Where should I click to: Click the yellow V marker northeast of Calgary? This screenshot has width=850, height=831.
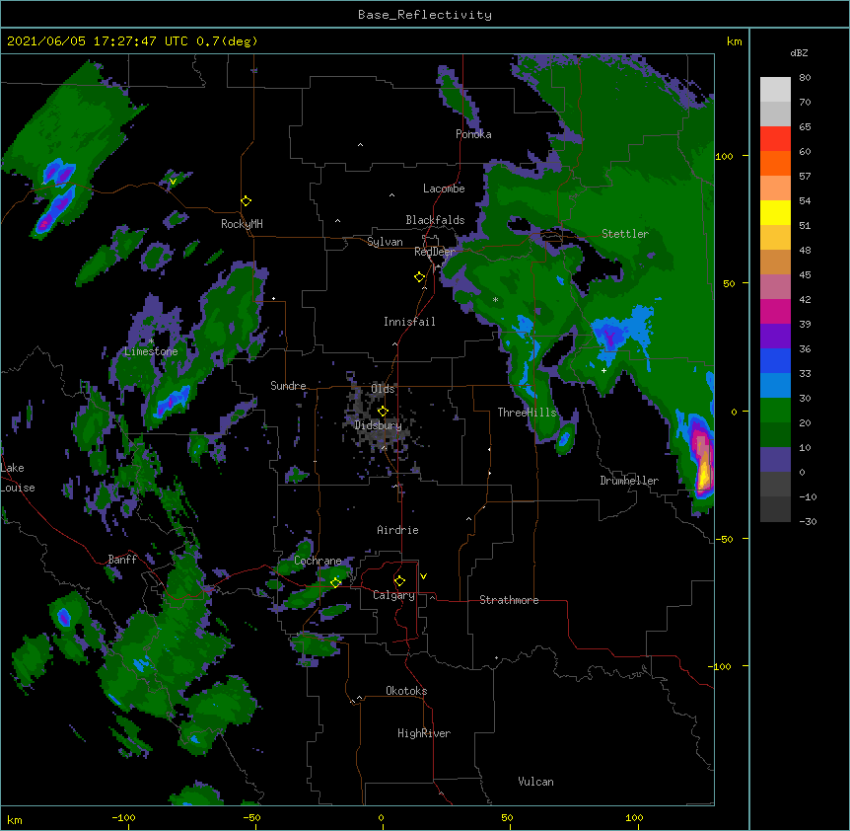tap(423, 576)
